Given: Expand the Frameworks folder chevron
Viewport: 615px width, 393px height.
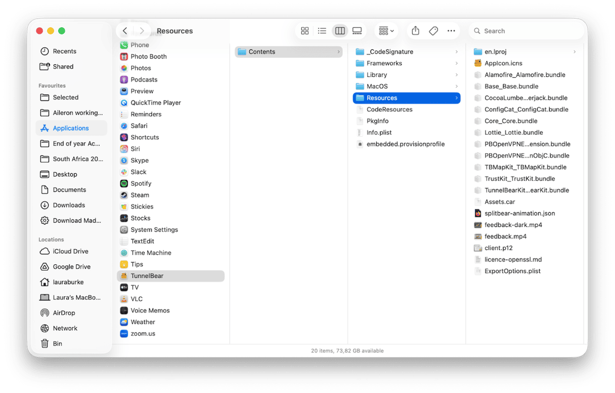Looking at the screenshot, I should pyautogui.click(x=457, y=63).
